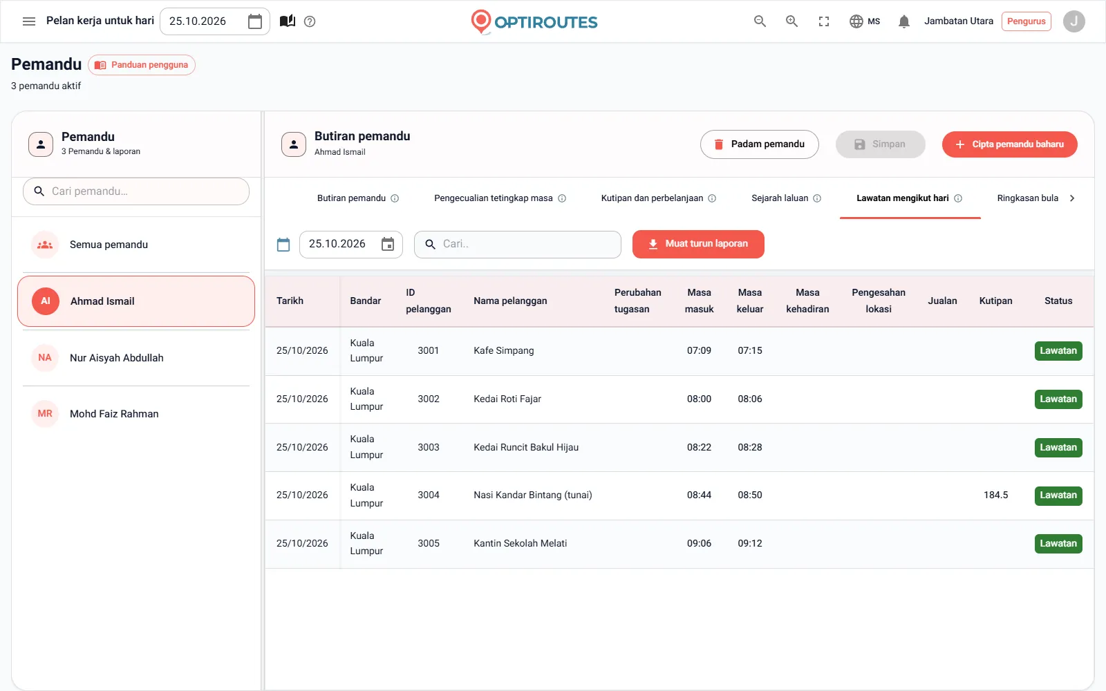Click the help question mark icon

[310, 21]
